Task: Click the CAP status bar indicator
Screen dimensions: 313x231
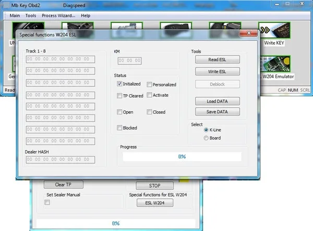Action: click(282, 90)
